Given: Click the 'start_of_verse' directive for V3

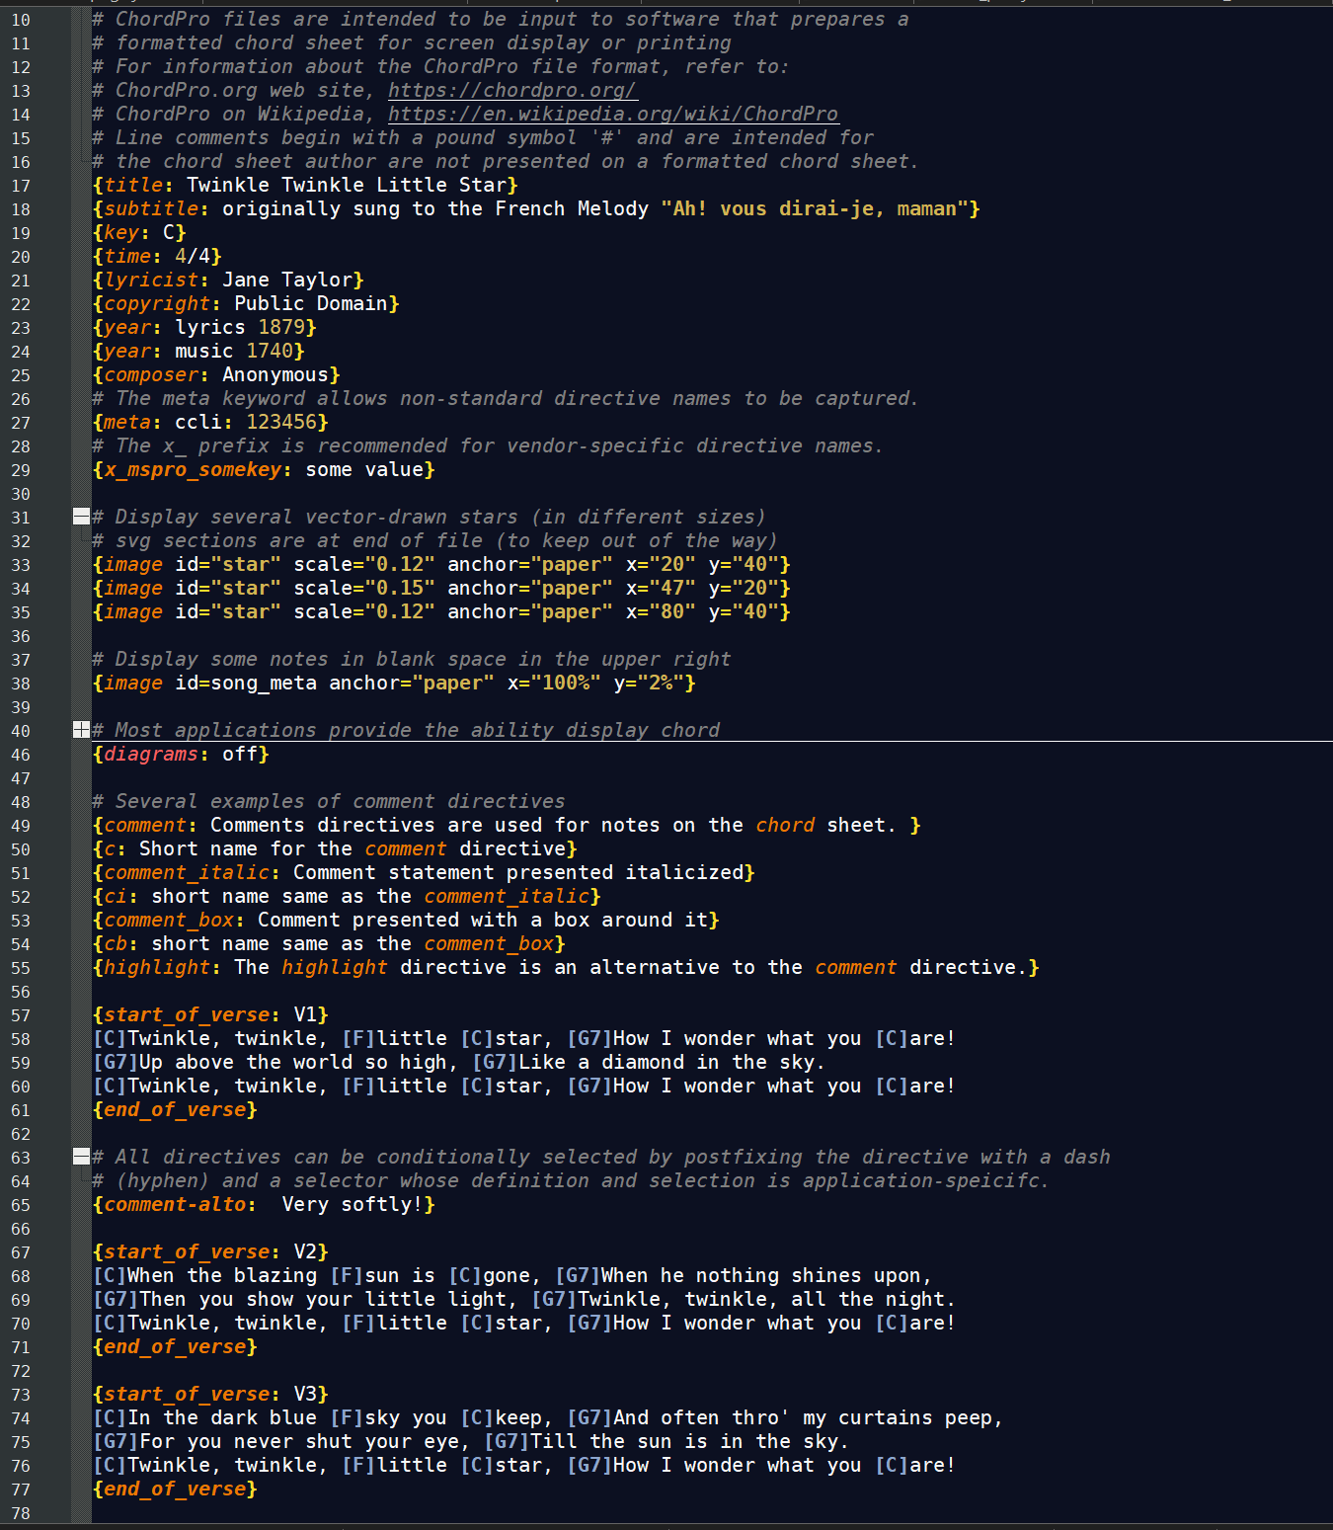Looking at the screenshot, I should [187, 1394].
